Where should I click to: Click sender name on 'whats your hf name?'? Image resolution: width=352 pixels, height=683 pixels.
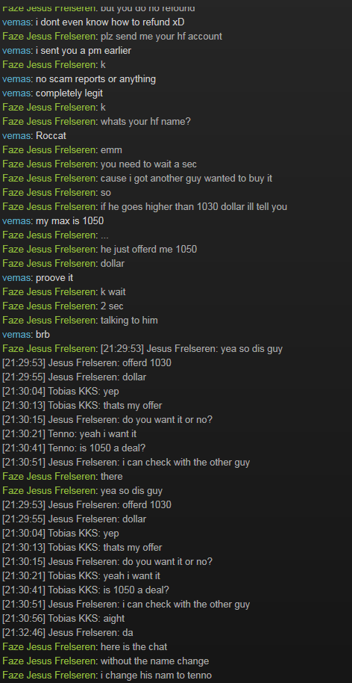[50, 122]
